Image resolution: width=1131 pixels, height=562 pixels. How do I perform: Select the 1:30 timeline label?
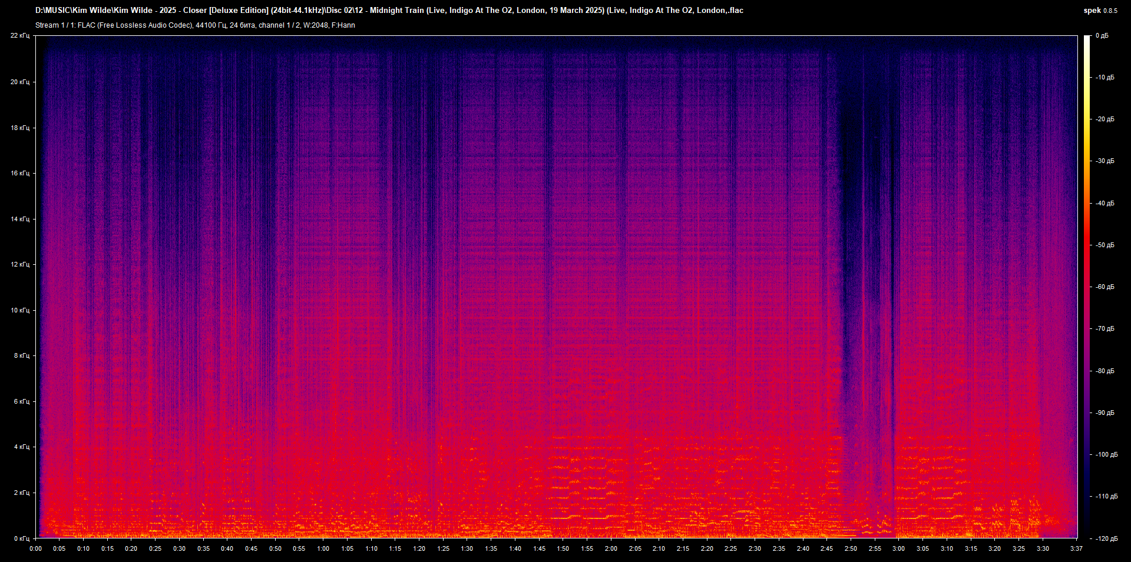[x=467, y=548]
